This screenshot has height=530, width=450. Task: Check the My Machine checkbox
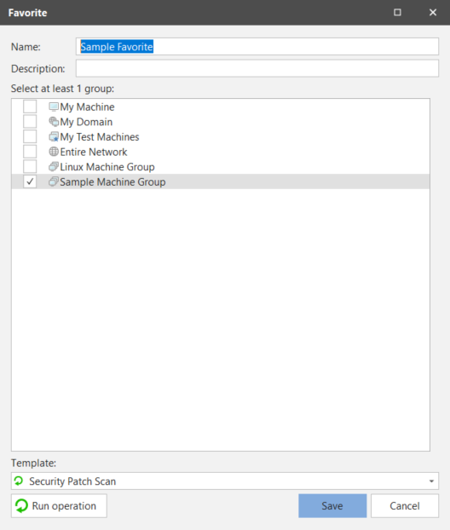pos(30,107)
